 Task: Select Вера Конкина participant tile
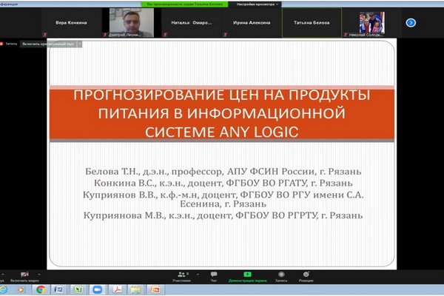tap(71, 23)
